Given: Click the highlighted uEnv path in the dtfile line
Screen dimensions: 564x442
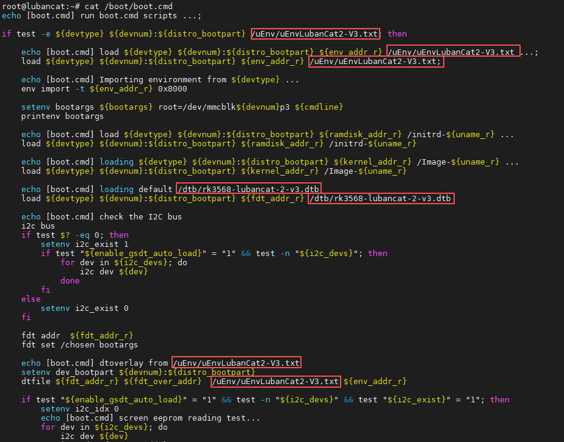Looking at the screenshot, I should coord(275,382).
